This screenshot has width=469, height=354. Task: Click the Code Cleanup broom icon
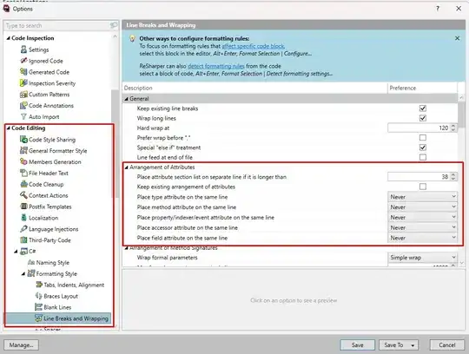(x=23, y=184)
